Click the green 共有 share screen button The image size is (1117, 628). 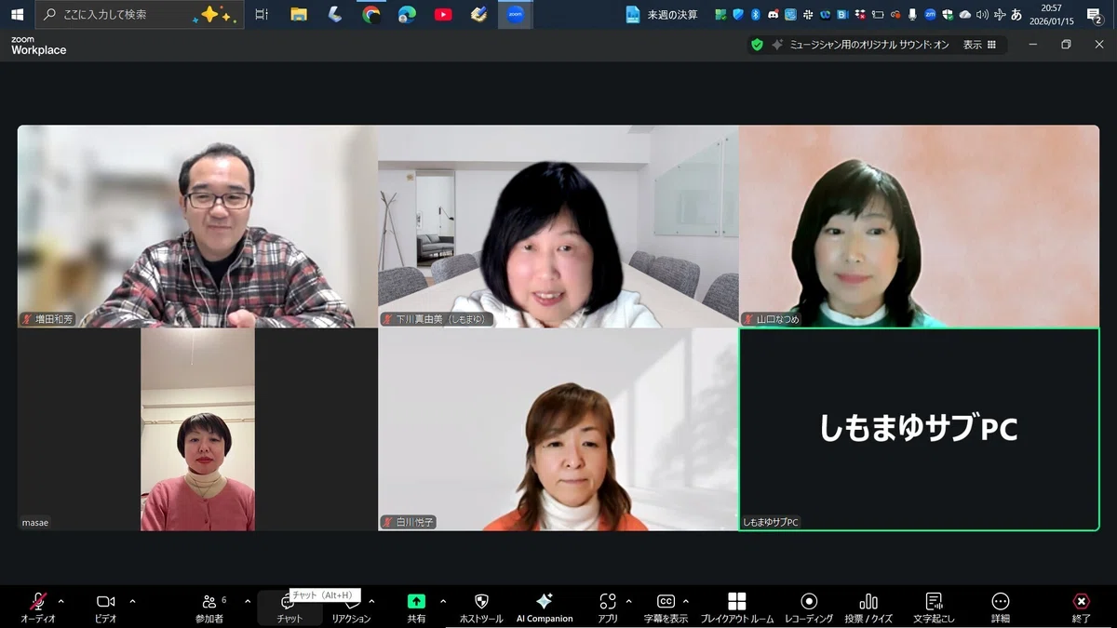point(416,608)
